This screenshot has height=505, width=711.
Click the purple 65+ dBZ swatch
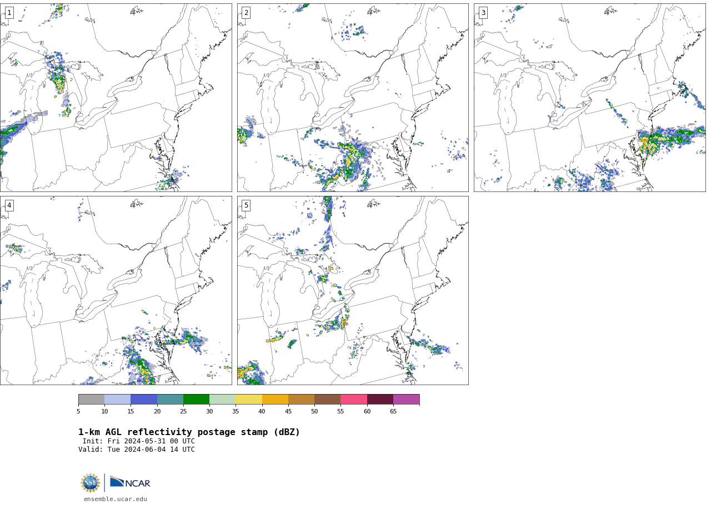[406, 400]
